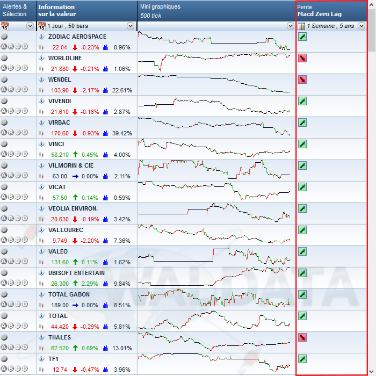Screen dimensions: 376x376
Task: Open 1 Jour, 50 bars period dropdown
Action: click(x=131, y=26)
